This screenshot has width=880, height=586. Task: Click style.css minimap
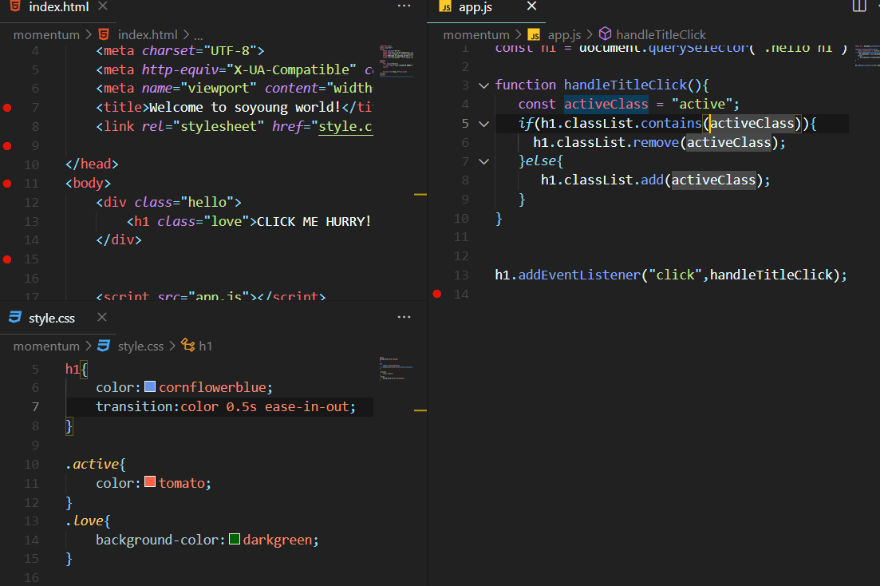coord(397,368)
